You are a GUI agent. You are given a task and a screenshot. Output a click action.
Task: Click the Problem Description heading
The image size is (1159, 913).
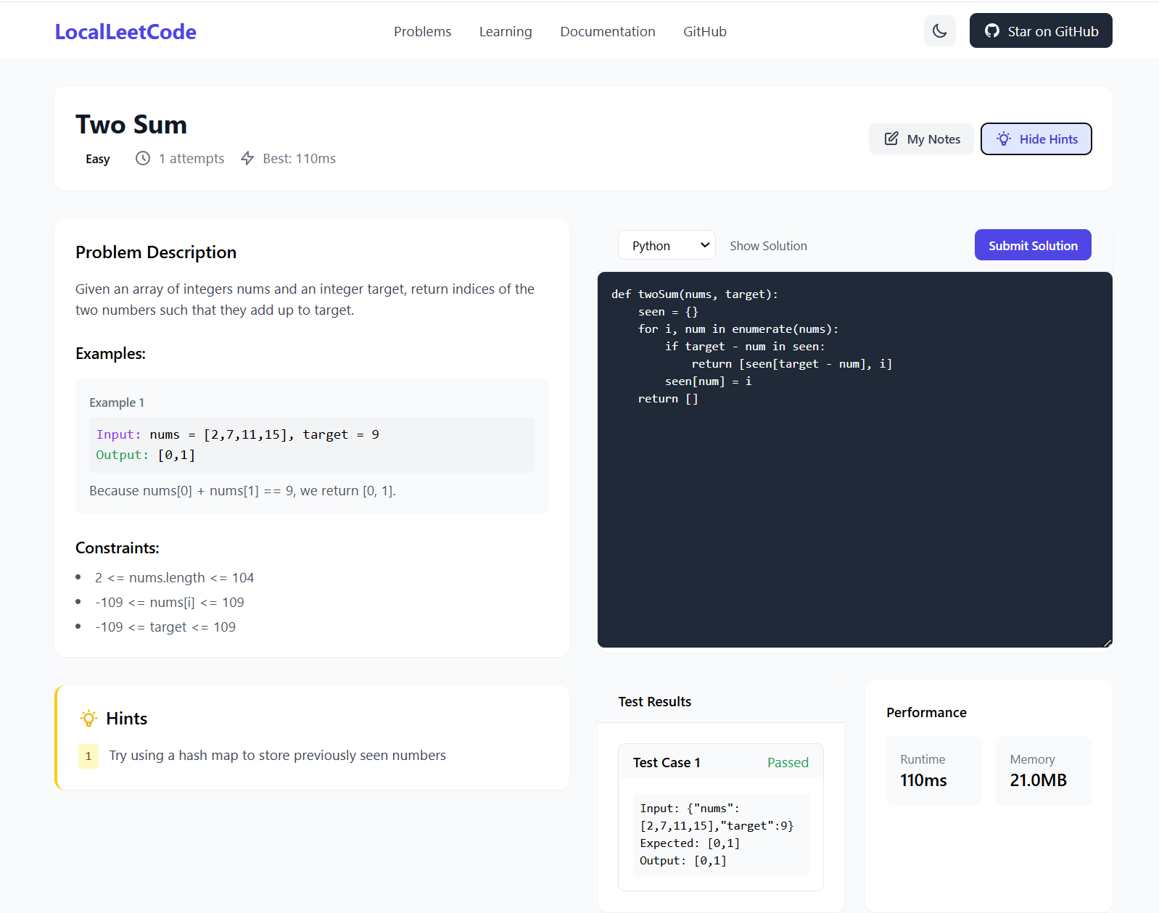tap(156, 252)
